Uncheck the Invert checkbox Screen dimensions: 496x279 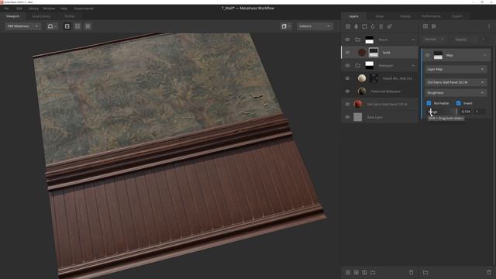pos(458,103)
